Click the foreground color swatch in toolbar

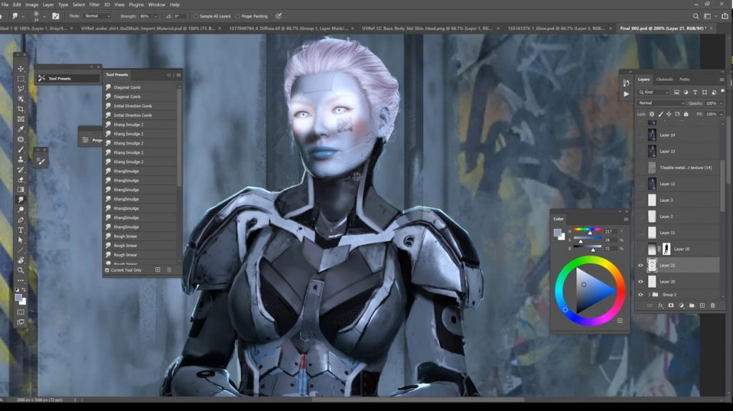point(19,296)
